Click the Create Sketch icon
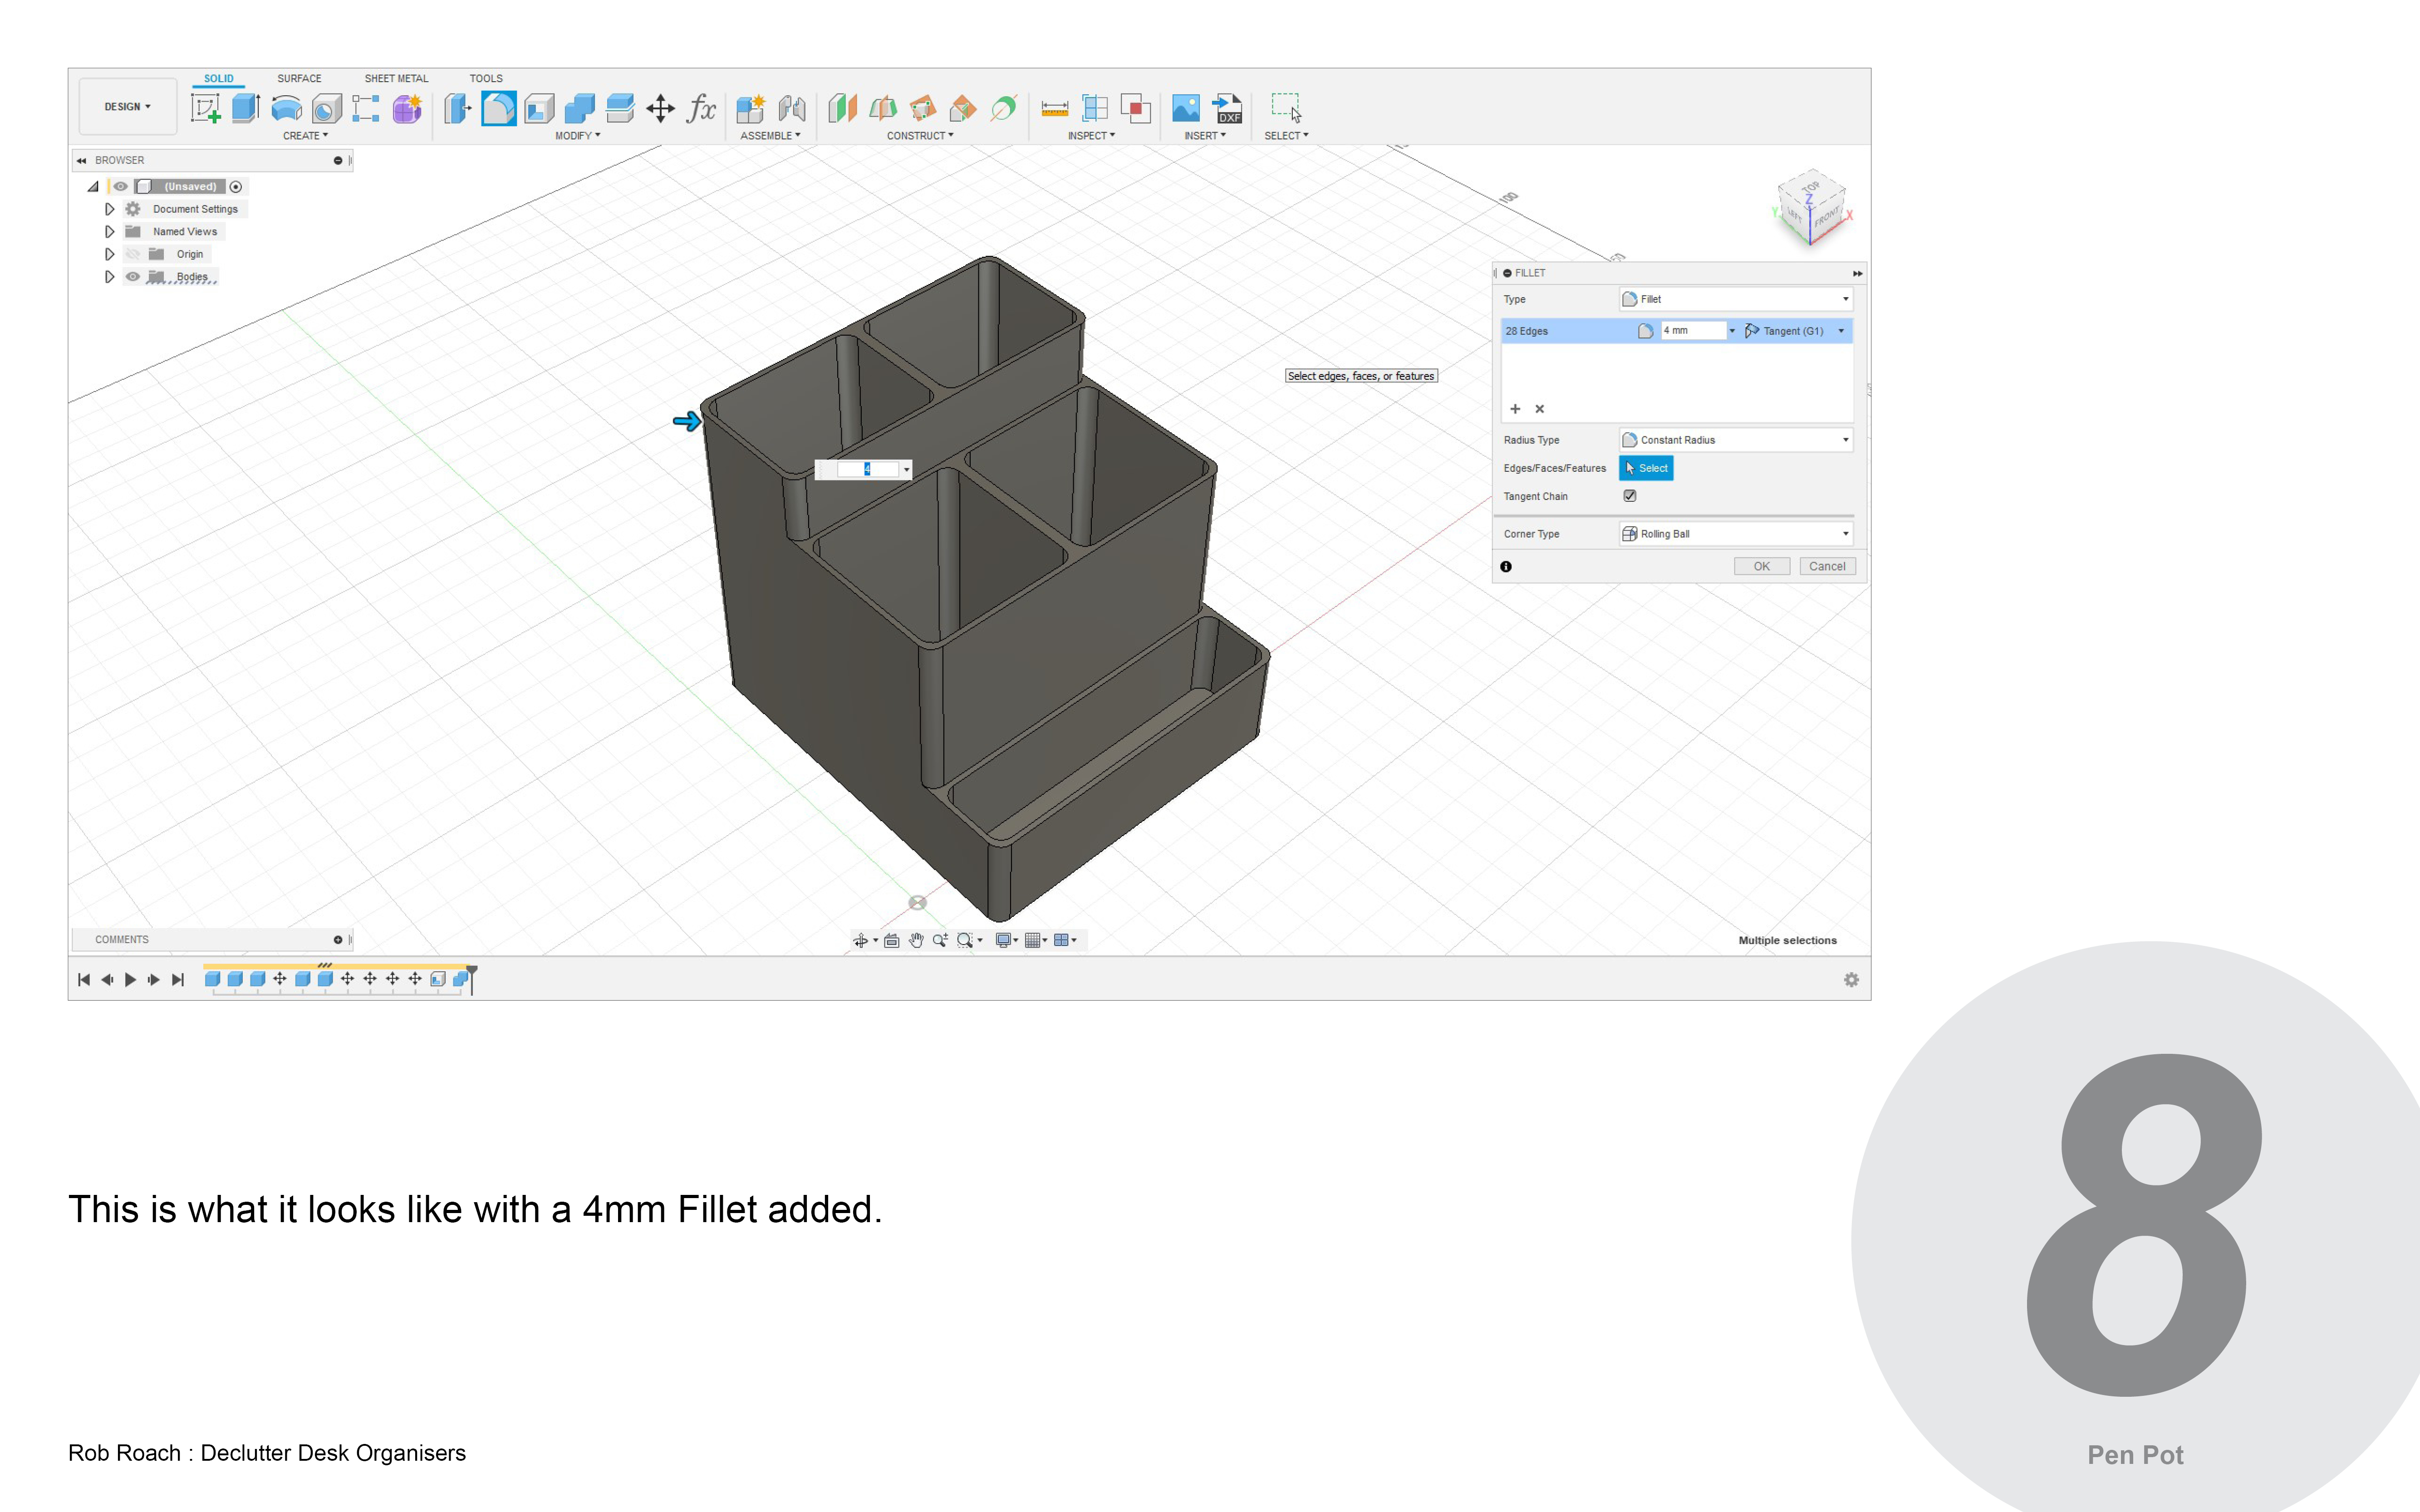The height and width of the screenshot is (1512, 2420). coord(205,108)
